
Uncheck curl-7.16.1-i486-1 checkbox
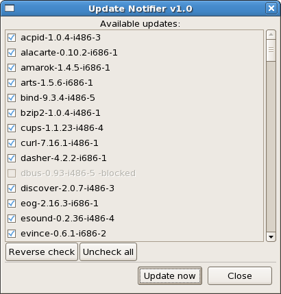coord(12,143)
